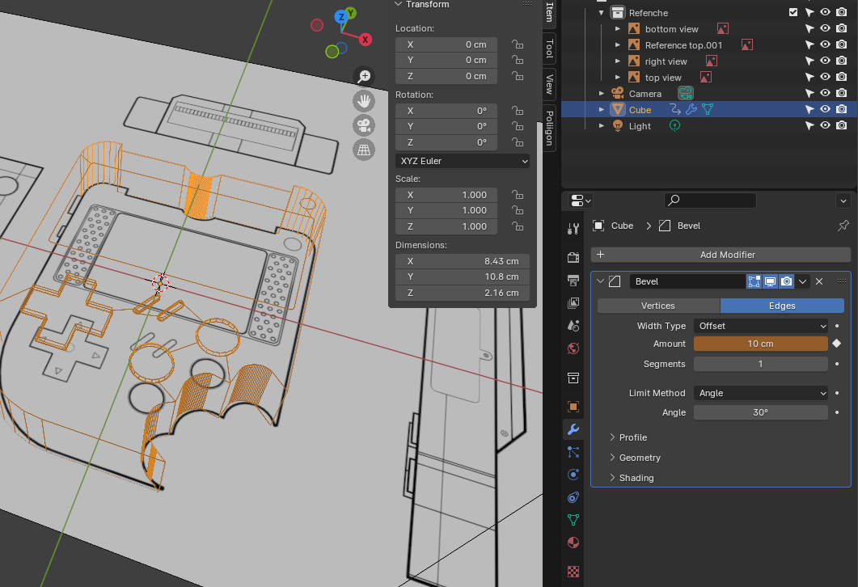Open the Object Data properties tab
Screen dimensions: 858x587
pos(573,519)
